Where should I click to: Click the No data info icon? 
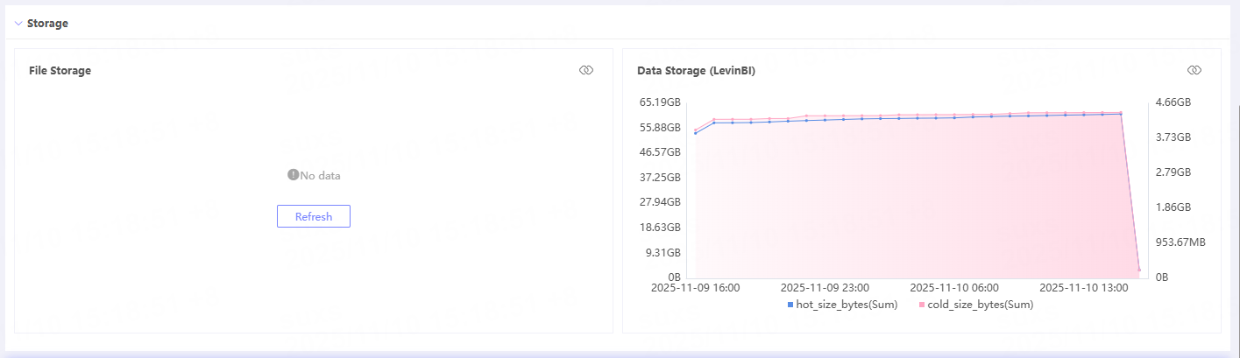pos(293,175)
